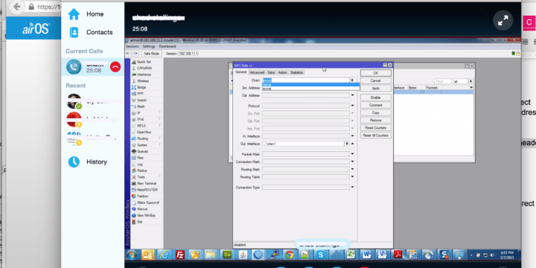The image size is (536, 268).
Task: Open Interfaces in WinBox sidebar
Action: (x=144, y=74)
